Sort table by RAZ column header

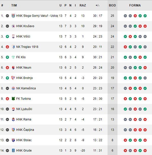[x=83, y=5]
